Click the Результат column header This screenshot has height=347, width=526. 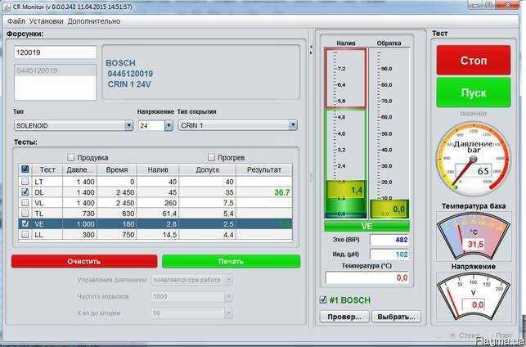[x=264, y=169]
